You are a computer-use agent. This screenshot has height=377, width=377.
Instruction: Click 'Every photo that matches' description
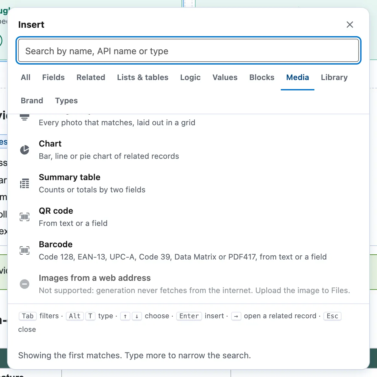pyautogui.click(x=117, y=123)
